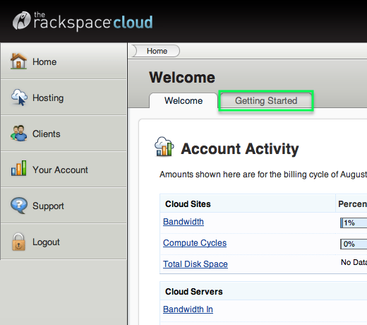This screenshot has width=367, height=325.
Task: Click the Home breadcrumb
Action: pos(157,51)
